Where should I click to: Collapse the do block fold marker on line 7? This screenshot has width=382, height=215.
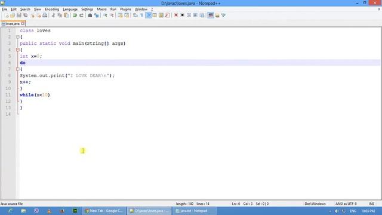pos(17,69)
